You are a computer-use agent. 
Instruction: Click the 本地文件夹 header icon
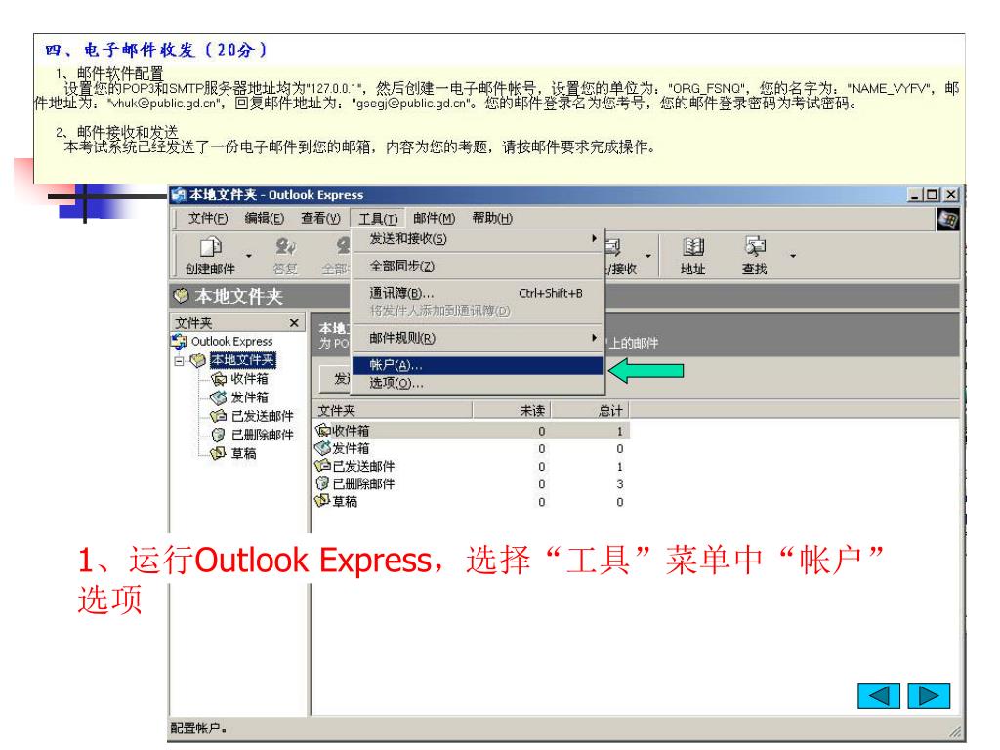183,296
